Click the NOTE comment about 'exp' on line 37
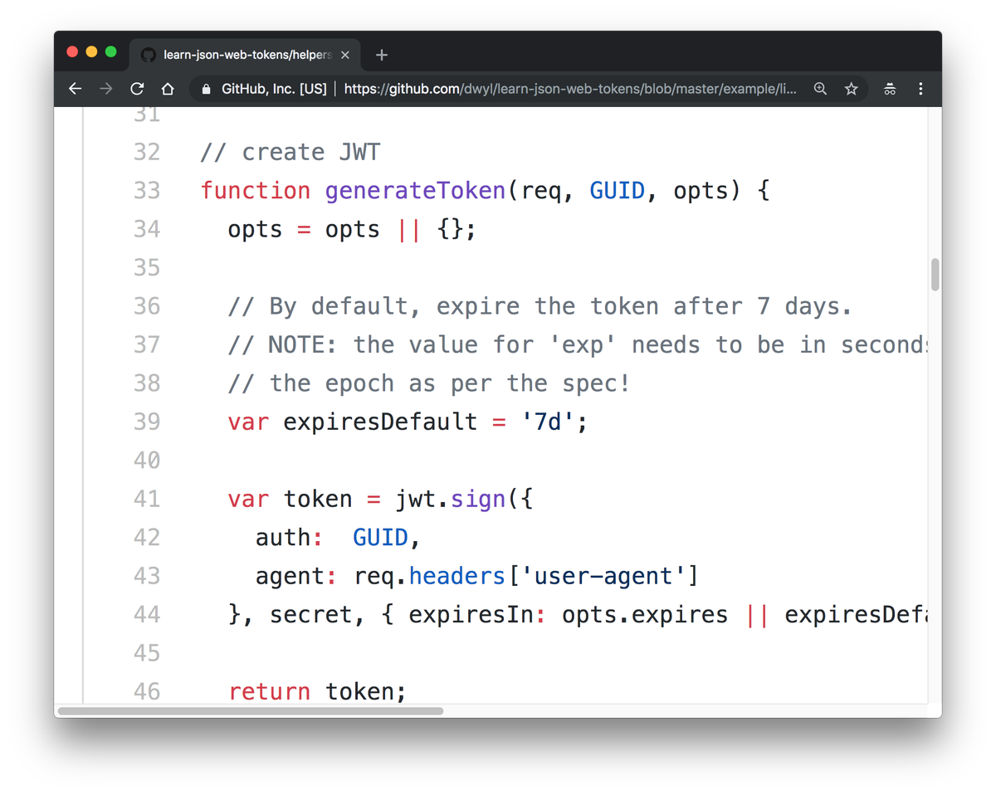The height and width of the screenshot is (795, 996). pyautogui.click(x=578, y=344)
